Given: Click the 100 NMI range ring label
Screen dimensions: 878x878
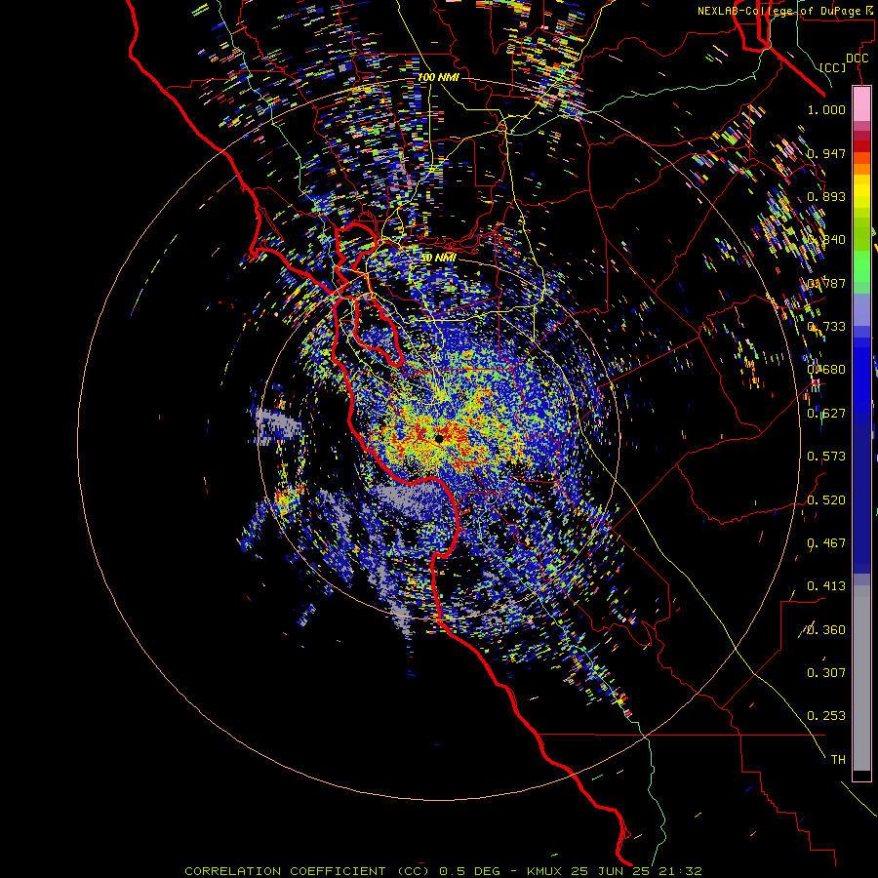Looking at the screenshot, I should 438,77.
